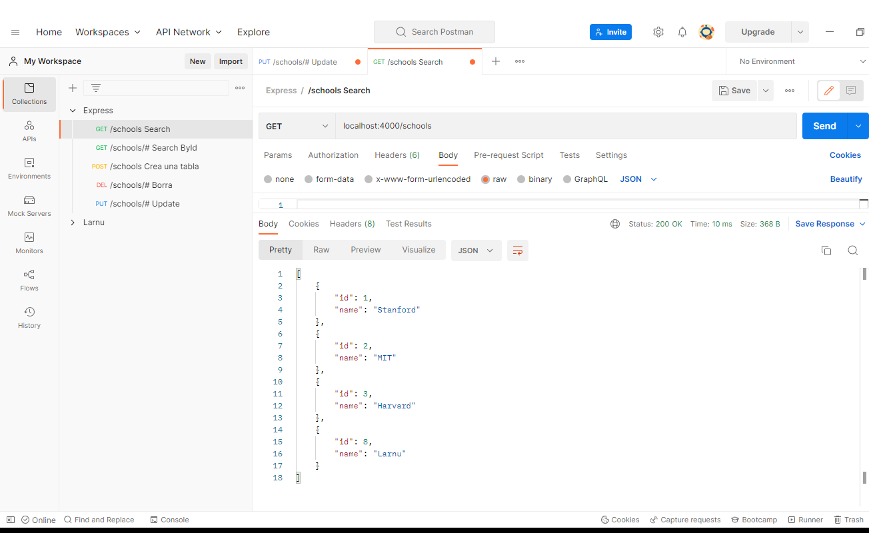Open the GET method dropdown
This screenshot has width=869, height=533.
(297, 125)
